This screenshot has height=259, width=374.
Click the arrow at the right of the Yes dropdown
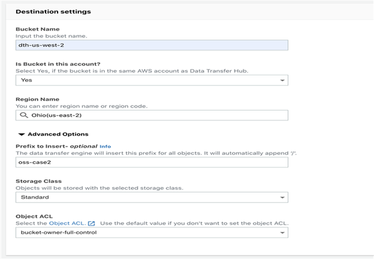click(282, 80)
